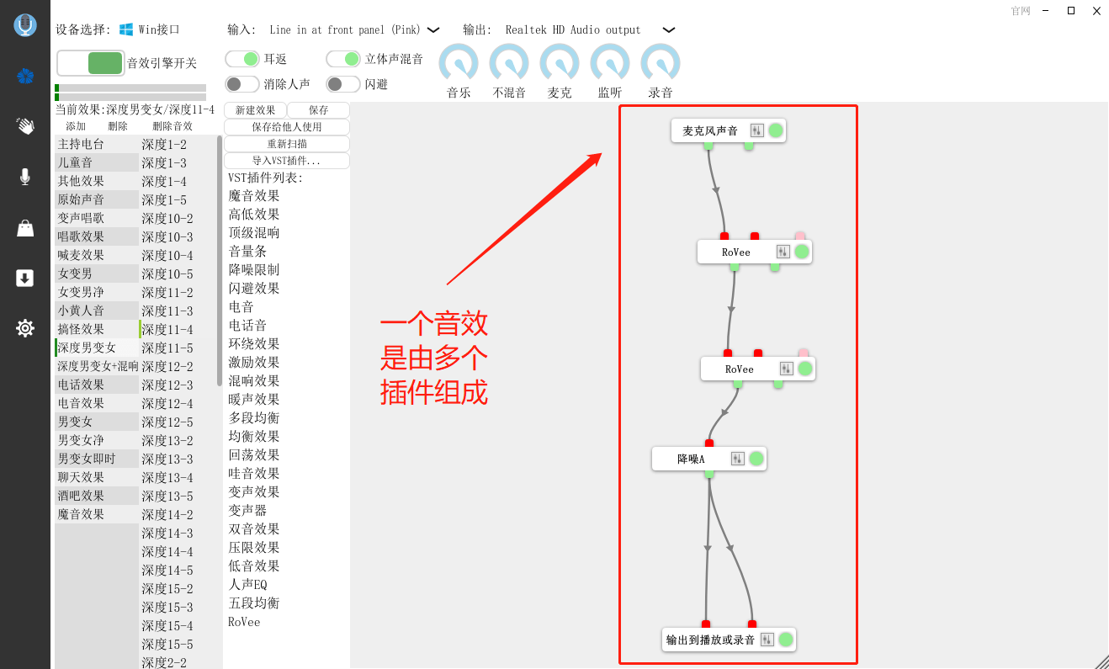Click 删除 above the effect list
This screenshot has width=1109, height=669.
118,126
